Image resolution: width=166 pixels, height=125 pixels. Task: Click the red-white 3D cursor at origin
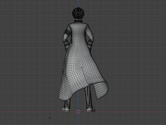click(x=78, y=112)
